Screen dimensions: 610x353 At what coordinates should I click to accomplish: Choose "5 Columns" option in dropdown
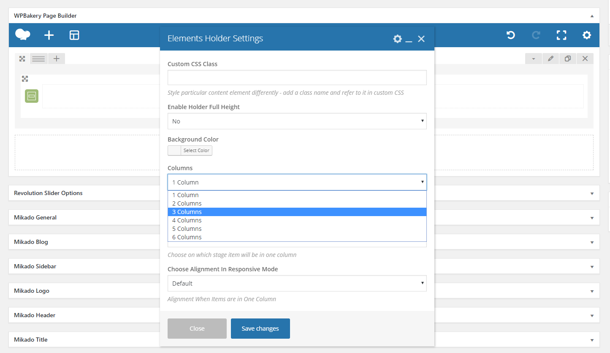pos(297,229)
